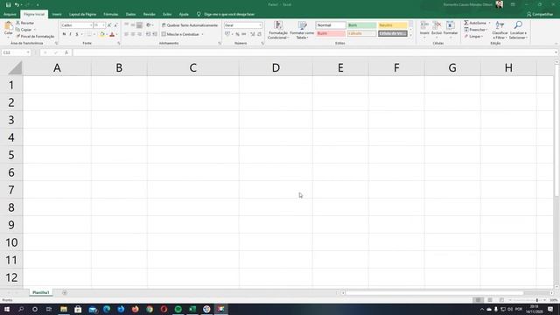Open Formatação Condicional menu

coord(278,30)
